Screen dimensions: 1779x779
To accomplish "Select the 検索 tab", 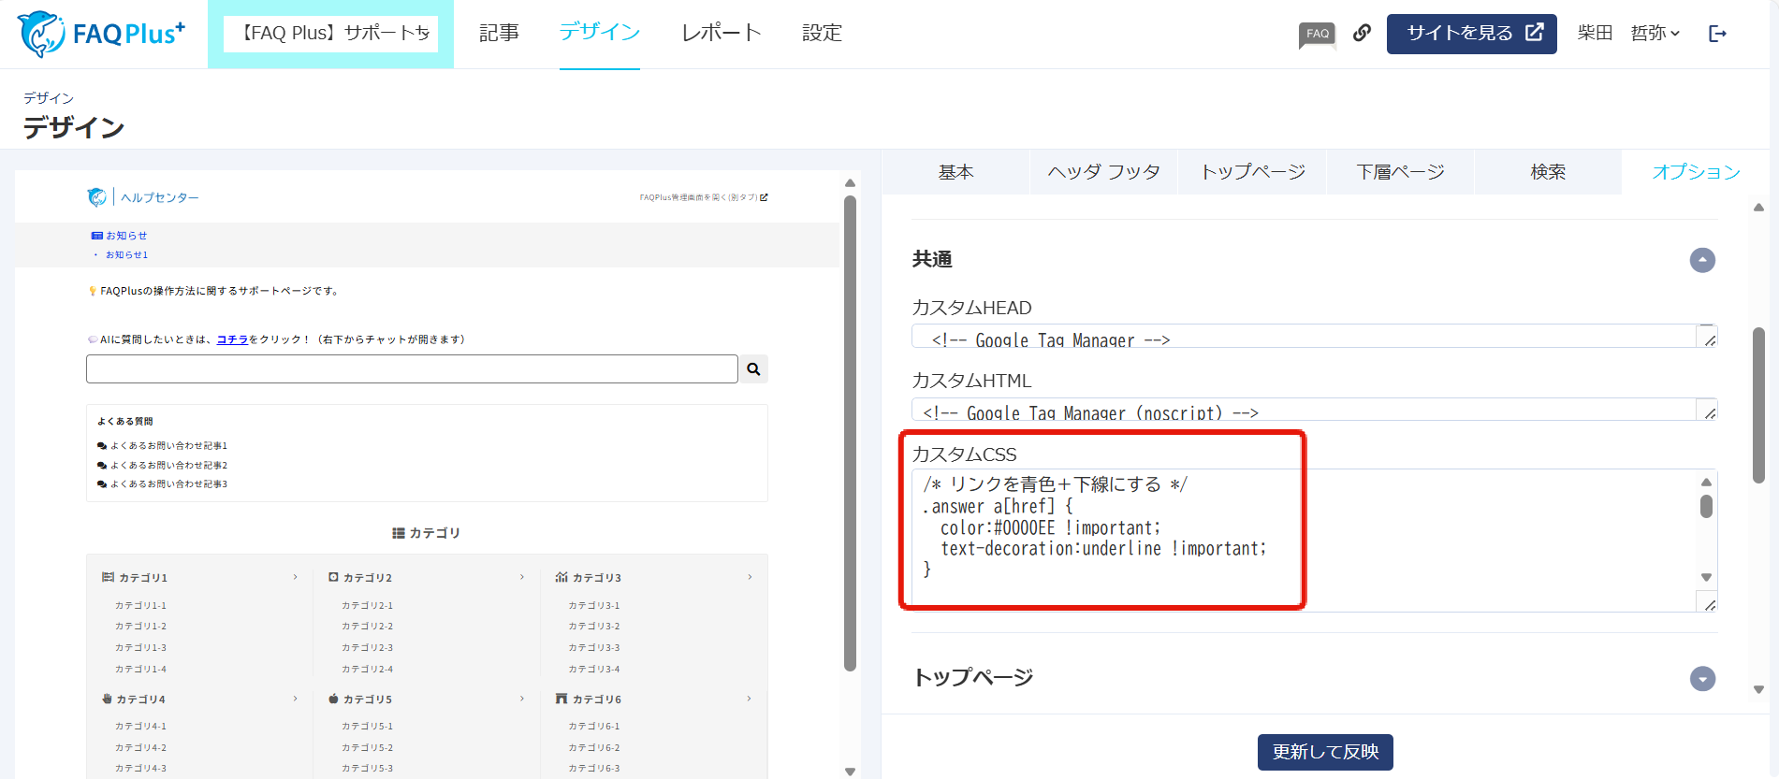I will 1547,172.
